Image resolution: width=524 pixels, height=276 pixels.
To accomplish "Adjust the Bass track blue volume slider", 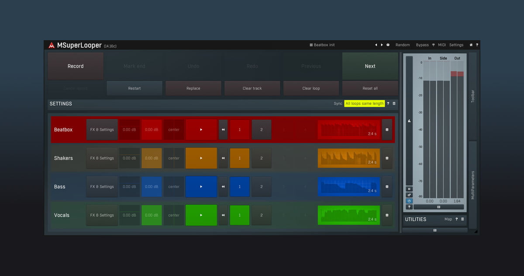I will (x=152, y=186).
